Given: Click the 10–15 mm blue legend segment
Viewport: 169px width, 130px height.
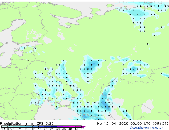Looking at the screenshot, I should tap(35, 127).
